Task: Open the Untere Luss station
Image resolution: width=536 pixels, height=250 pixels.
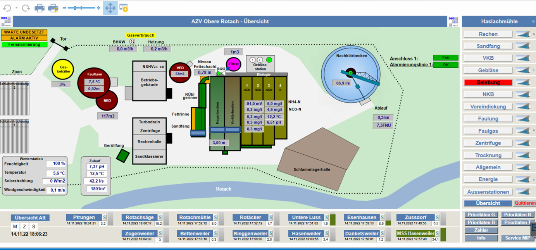Action: [x=306, y=217]
